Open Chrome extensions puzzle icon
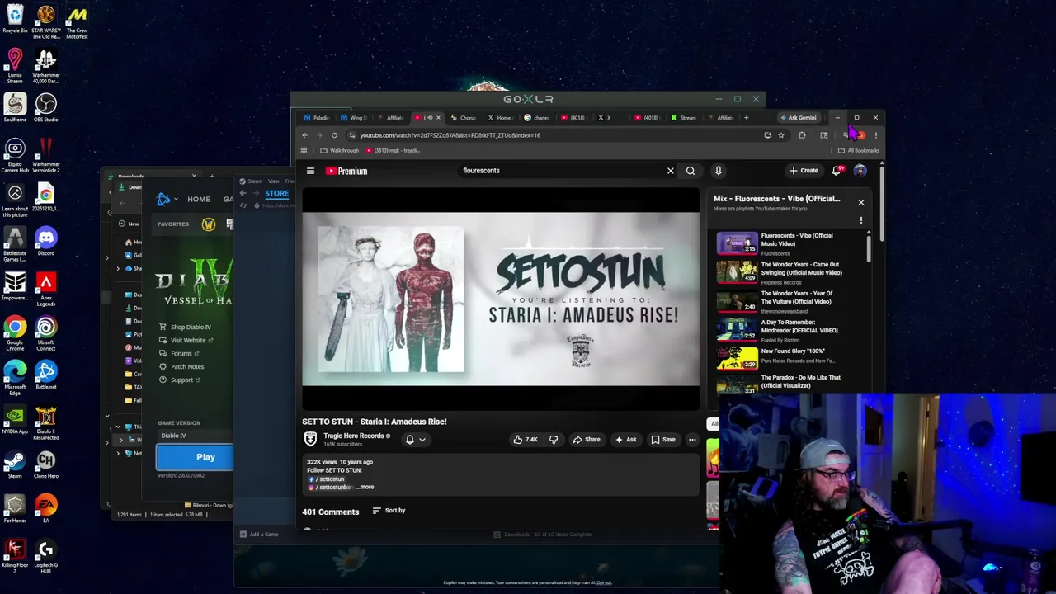1056x594 pixels. point(802,135)
